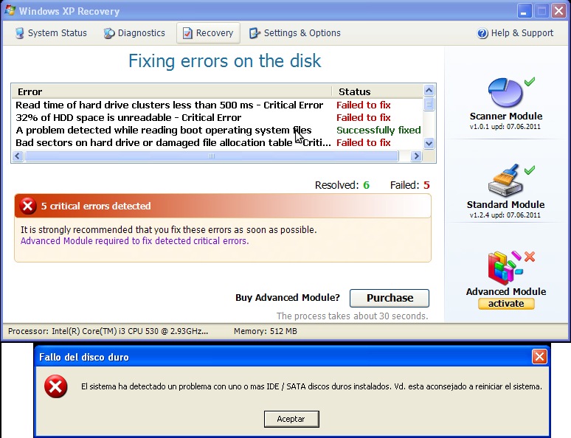This screenshot has height=438, width=571.
Task: Click the Standard Module brush-drive icon
Action: (505, 180)
